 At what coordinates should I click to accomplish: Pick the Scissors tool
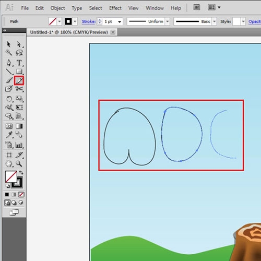point(19,89)
